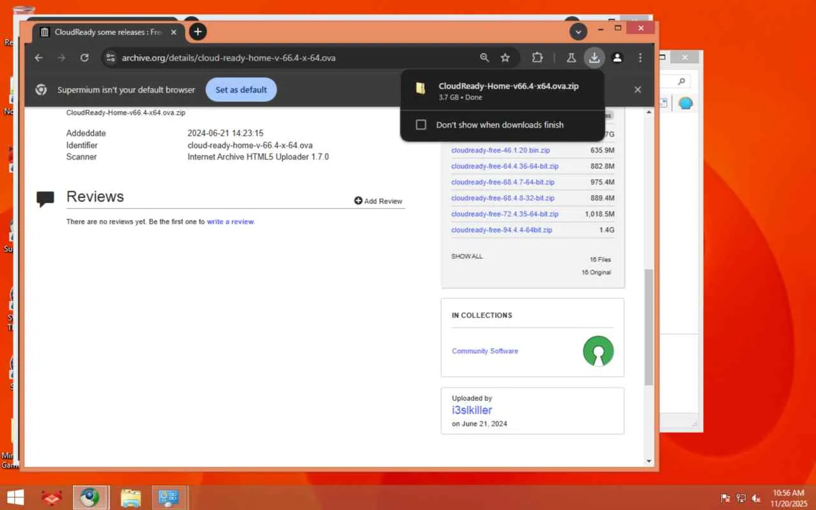The height and width of the screenshot is (510, 816).
Task: Check Don't show when downloads finish
Action: pyautogui.click(x=421, y=125)
